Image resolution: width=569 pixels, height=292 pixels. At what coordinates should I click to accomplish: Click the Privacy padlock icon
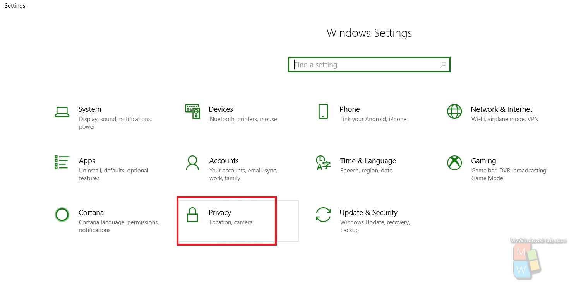192,215
